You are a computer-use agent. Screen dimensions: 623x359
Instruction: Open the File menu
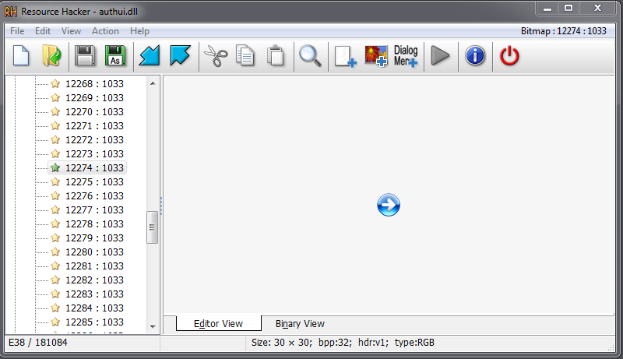17,31
